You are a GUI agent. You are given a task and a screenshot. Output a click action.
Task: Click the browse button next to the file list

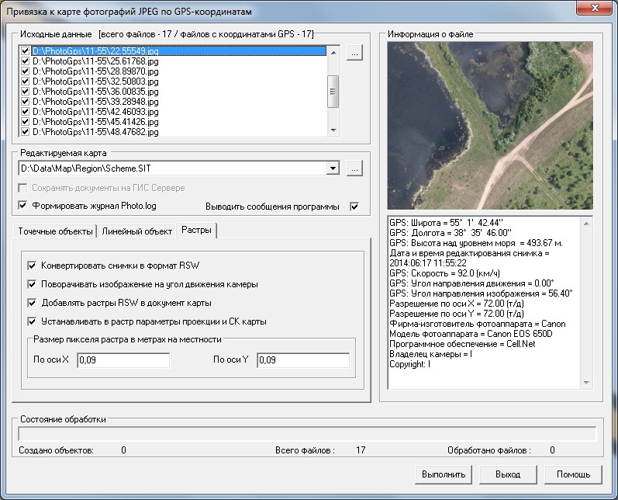click(354, 53)
